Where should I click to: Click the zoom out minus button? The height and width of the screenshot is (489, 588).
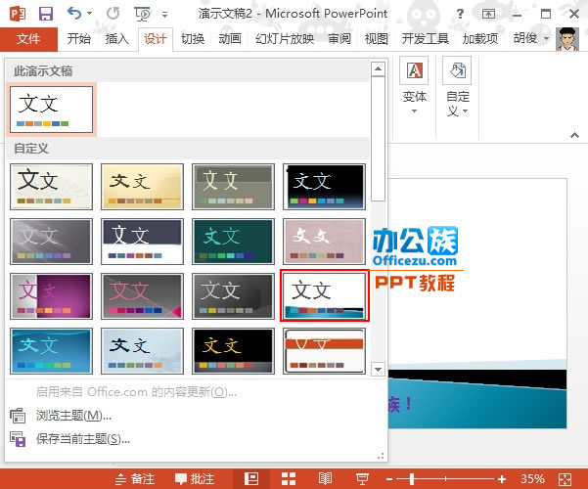point(389,479)
